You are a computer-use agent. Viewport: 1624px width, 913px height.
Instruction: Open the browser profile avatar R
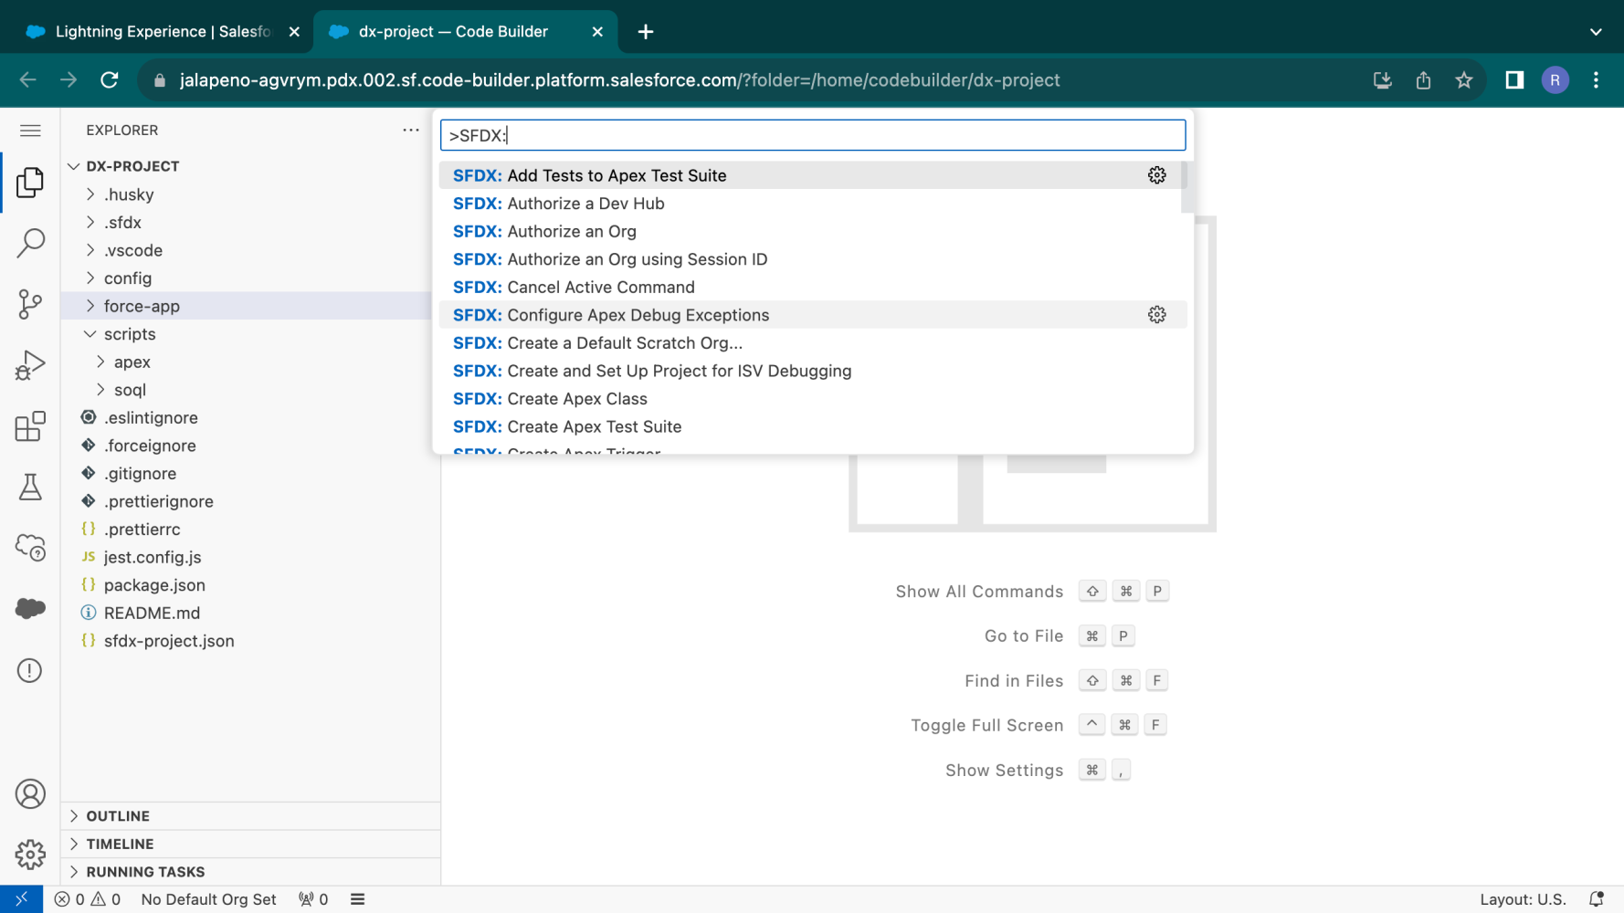coord(1555,80)
